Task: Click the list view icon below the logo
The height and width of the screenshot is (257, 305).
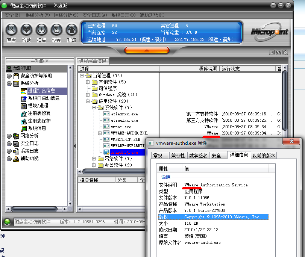Action: pos(272,53)
